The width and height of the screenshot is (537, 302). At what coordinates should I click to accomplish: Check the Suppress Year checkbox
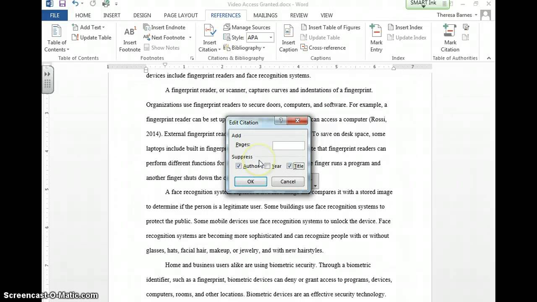[267, 166]
